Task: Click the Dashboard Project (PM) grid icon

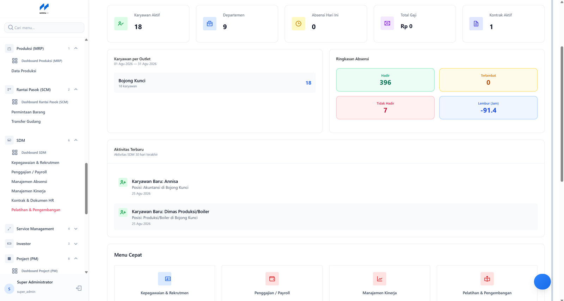Action: pos(15,271)
